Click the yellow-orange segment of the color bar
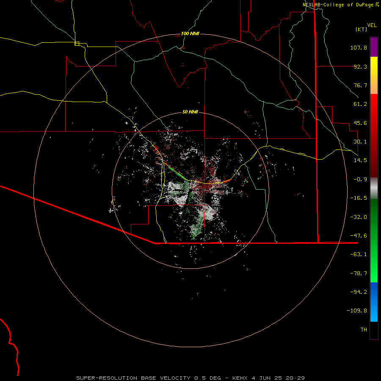381x381 pixels. click(374, 75)
